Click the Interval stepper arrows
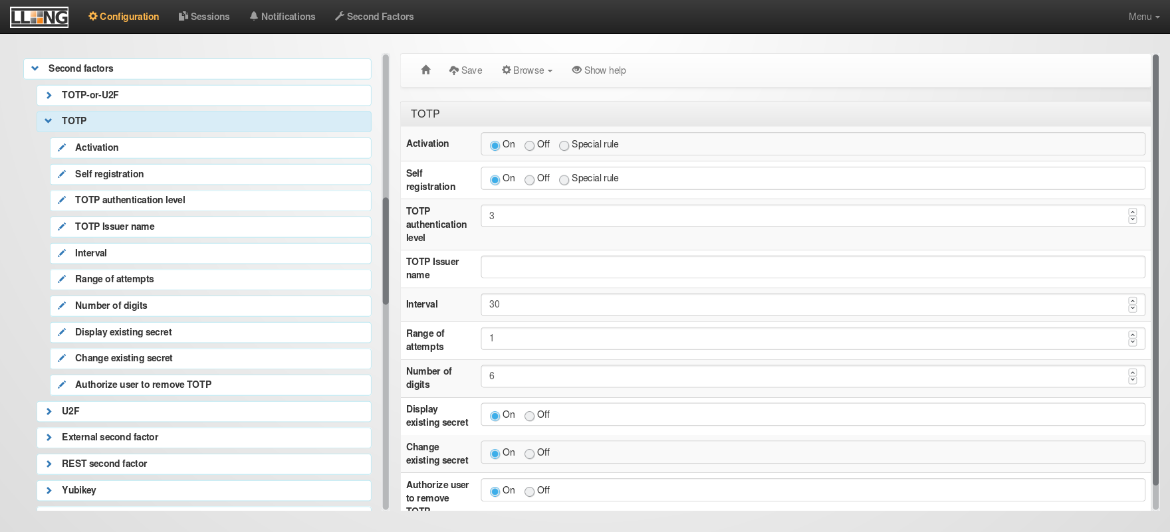This screenshot has width=1170, height=532. 1133,304
